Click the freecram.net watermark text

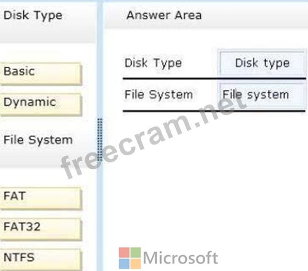point(154,136)
